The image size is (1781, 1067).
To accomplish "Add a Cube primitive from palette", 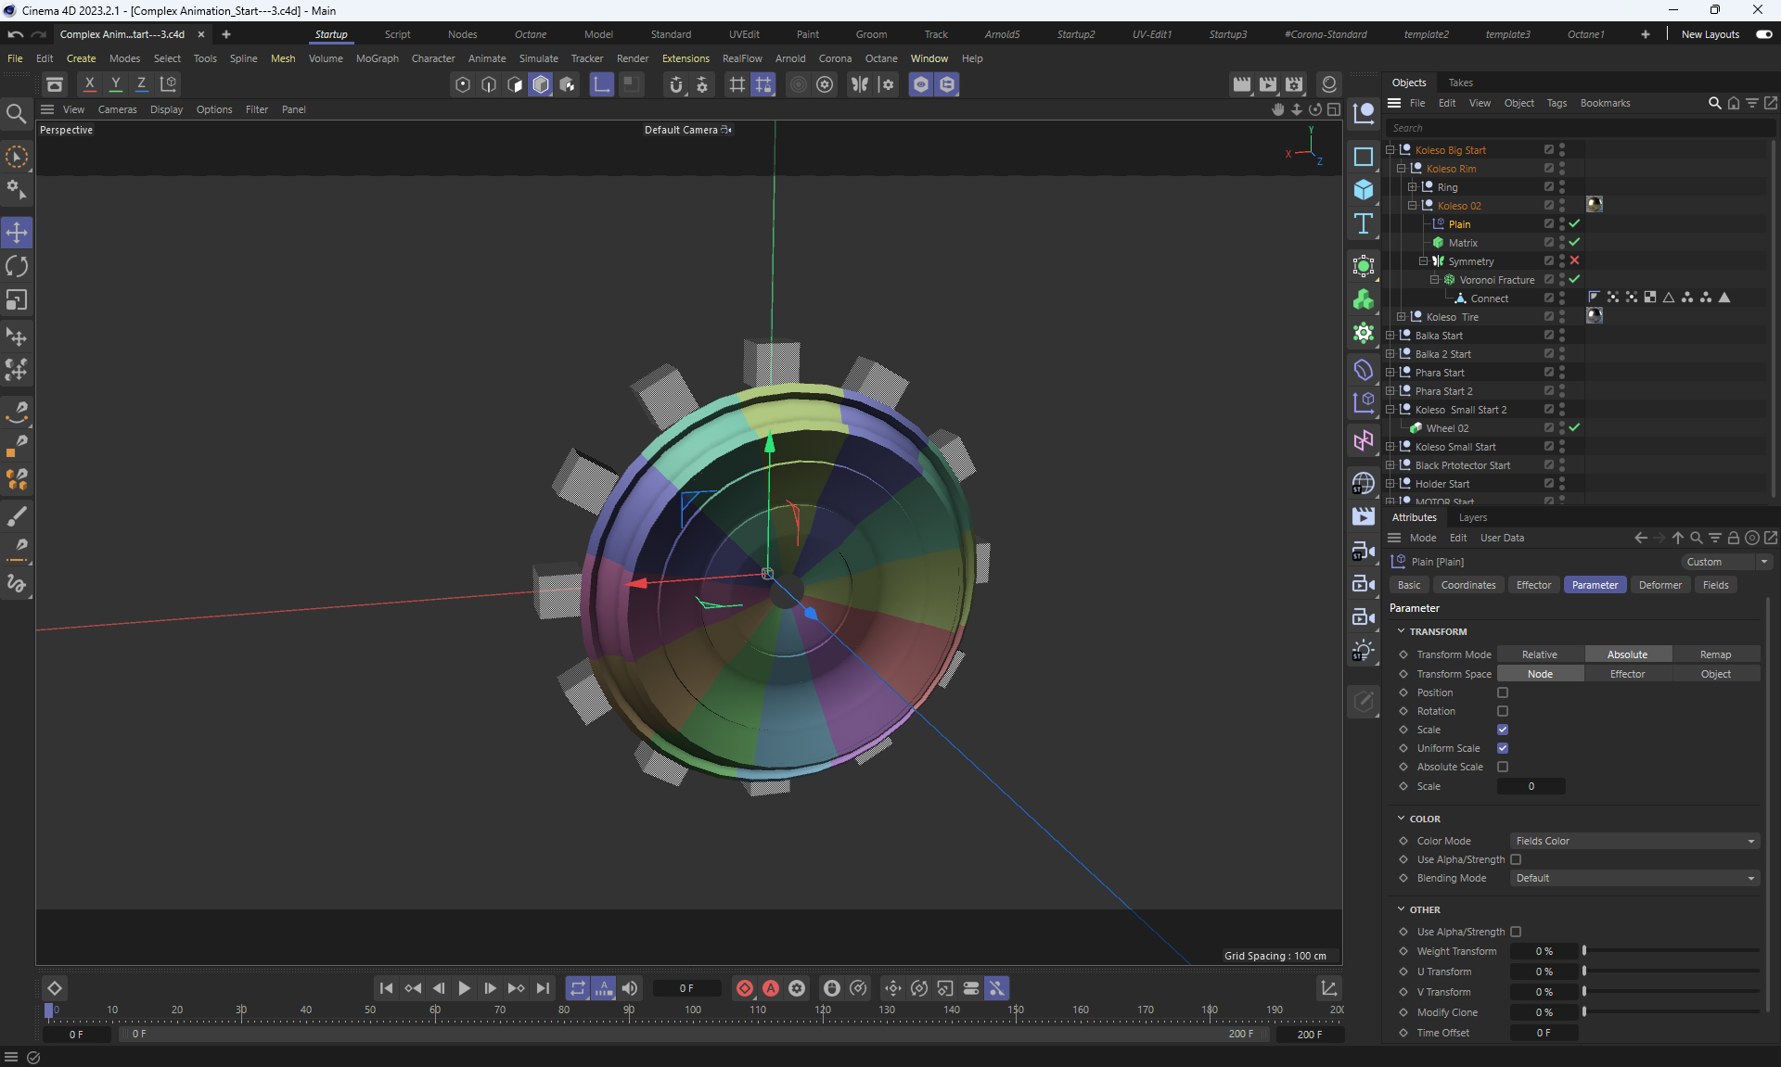I will pos(1363,190).
